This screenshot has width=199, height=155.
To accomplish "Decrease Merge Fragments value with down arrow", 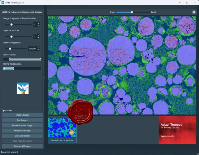I will tap(38, 25).
